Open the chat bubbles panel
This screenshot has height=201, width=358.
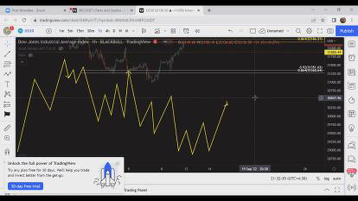pos(352,145)
